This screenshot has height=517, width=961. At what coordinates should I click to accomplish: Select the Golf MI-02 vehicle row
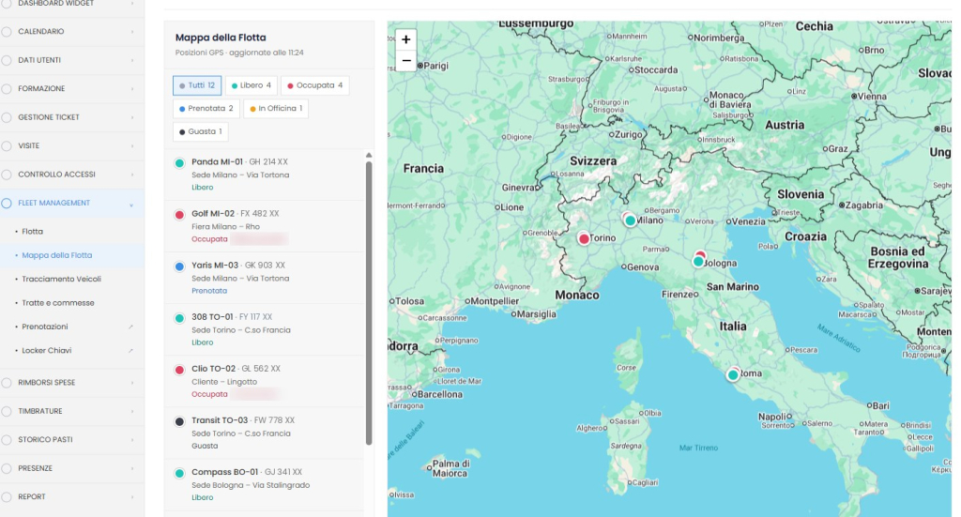coord(264,226)
